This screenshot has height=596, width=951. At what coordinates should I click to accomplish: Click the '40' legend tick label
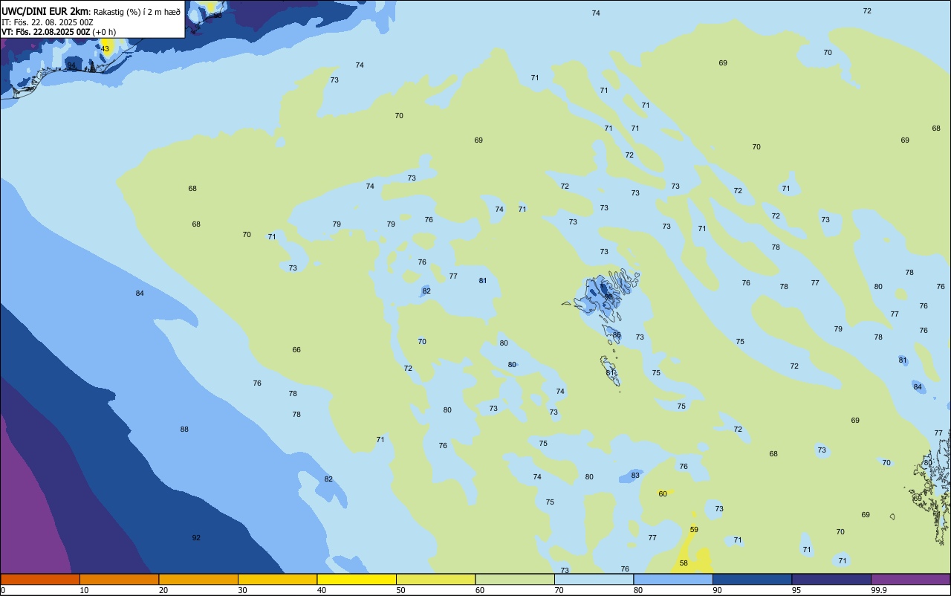click(322, 590)
